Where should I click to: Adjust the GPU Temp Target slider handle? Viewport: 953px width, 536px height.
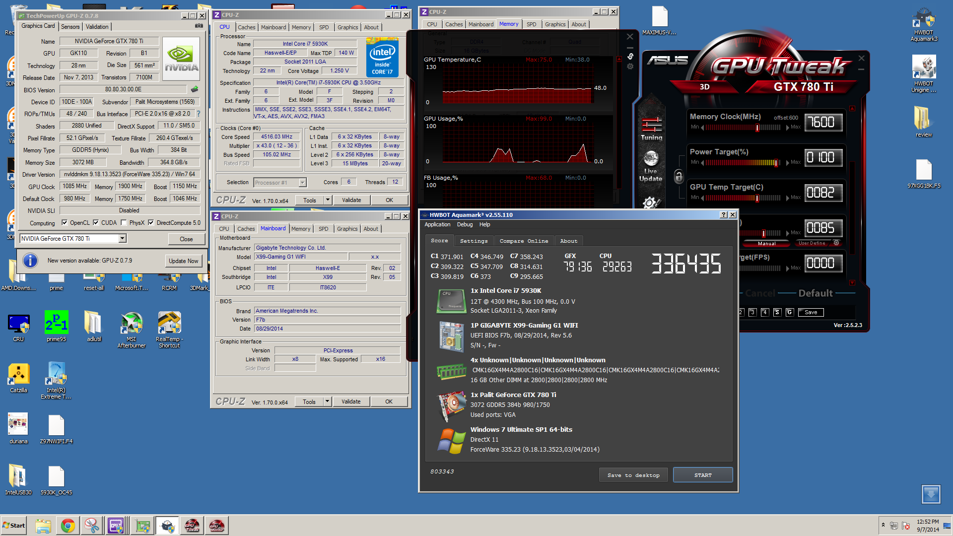(757, 198)
